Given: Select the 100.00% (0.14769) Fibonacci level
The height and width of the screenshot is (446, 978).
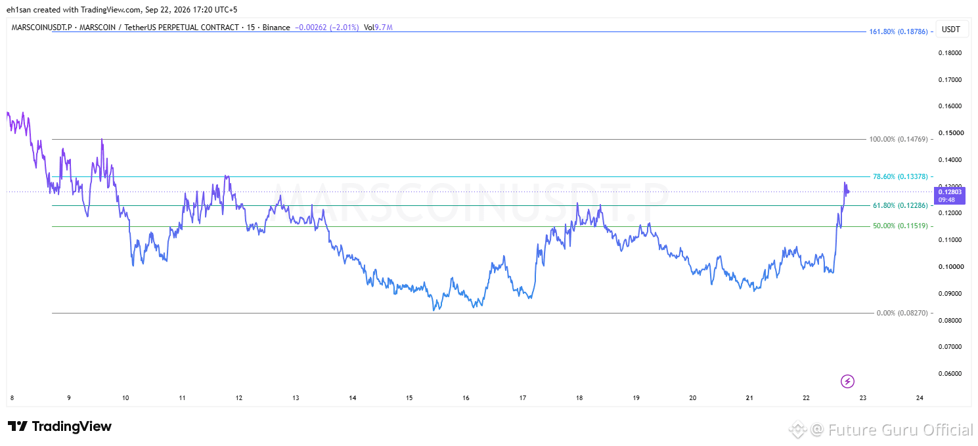Looking at the screenshot, I should point(899,139).
